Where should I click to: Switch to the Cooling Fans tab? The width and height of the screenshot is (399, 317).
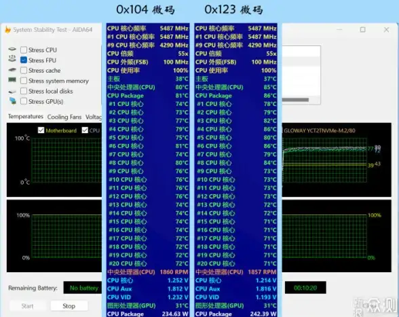[x=64, y=117]
